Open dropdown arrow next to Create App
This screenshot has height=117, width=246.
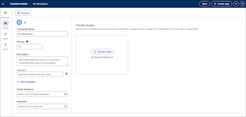click(236, 4)
